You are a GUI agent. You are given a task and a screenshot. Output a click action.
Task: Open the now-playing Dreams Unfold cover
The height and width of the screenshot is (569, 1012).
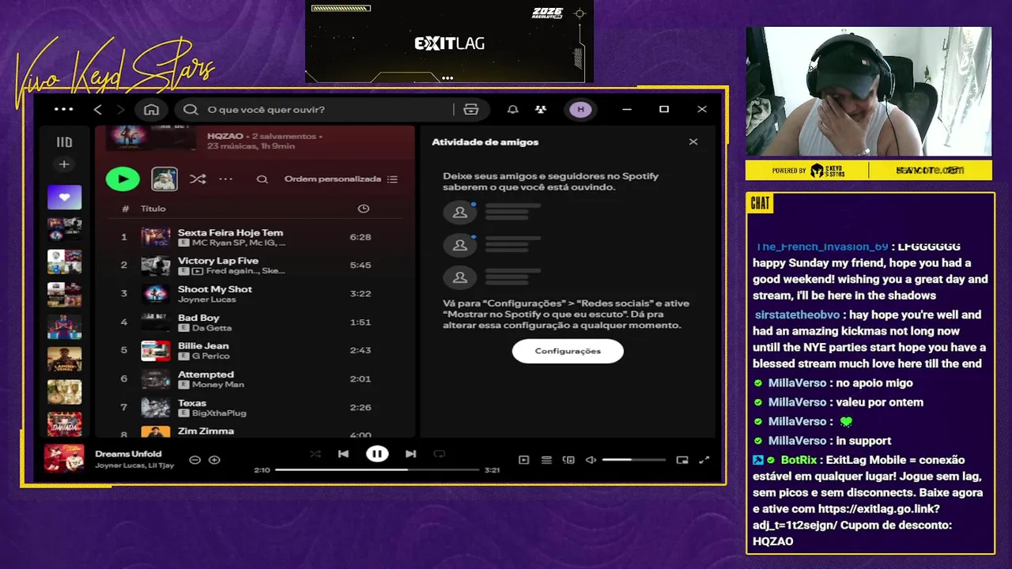tap(64, 458)
